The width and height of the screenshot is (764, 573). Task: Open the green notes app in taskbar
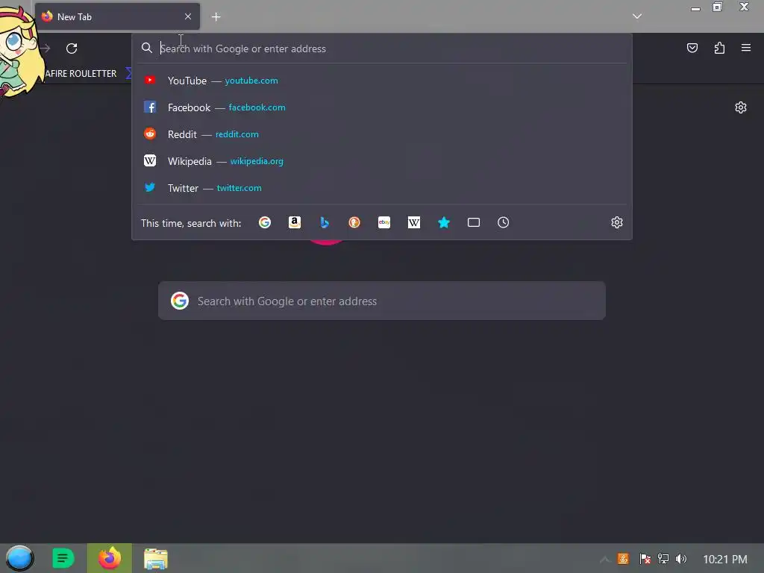coord(63,558)
